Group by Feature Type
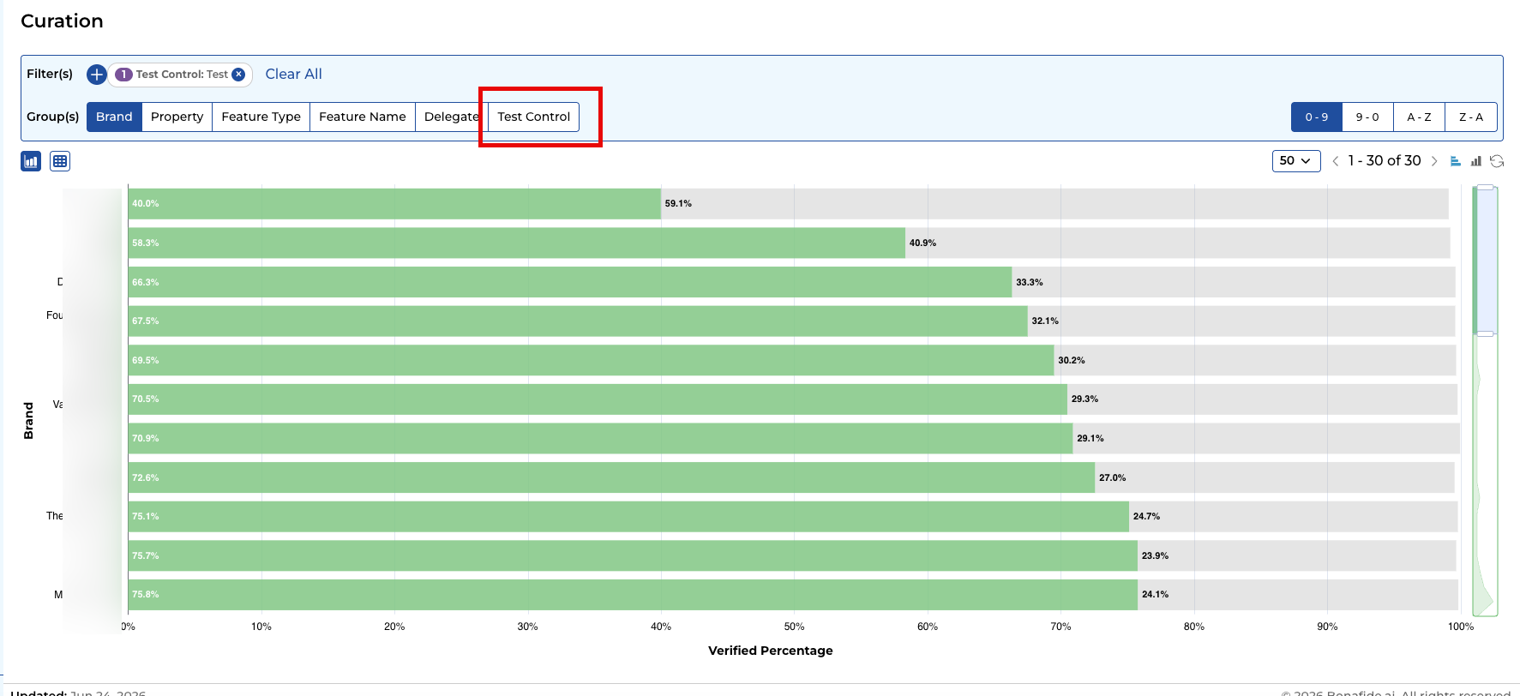The image size is (1520, 696). coord(261,117)
